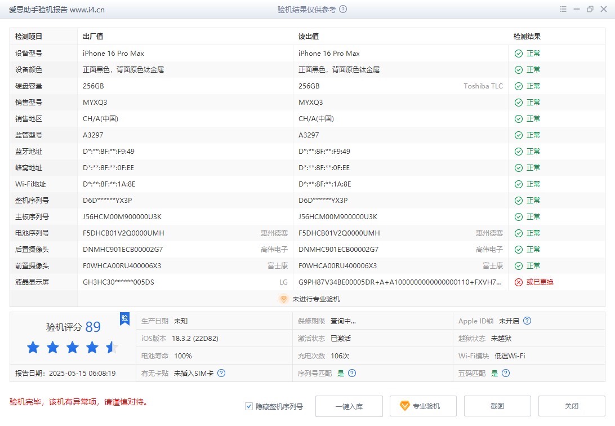The image size is (615, 426).
Task: Click the blue 验 badge near the score
Action: click(124, 318)
